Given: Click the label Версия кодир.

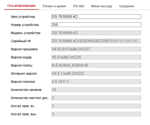Looking at the screenshot, I should (x=22, y=57).
